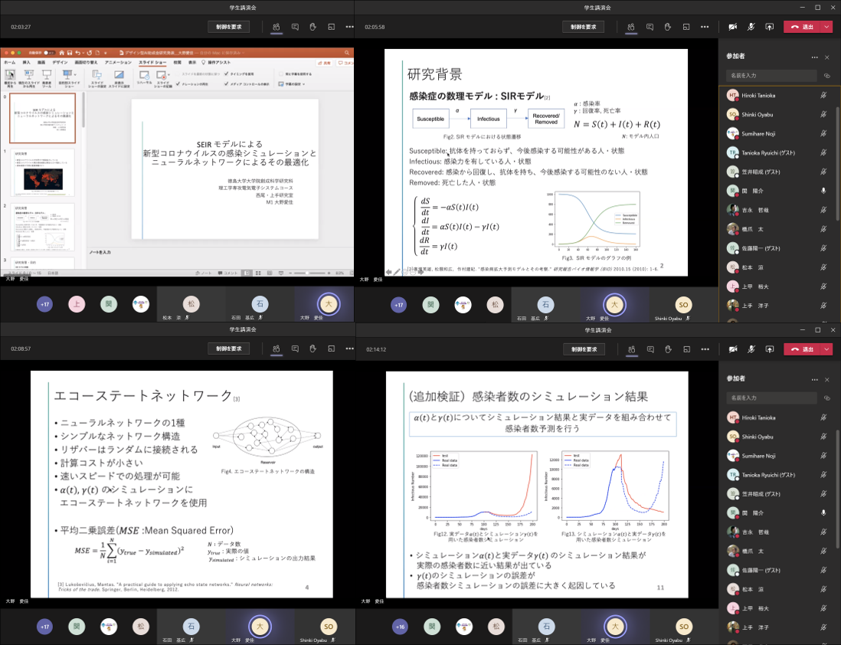Open PowerPoint アニメーション ribbon tab
841x645 pixels.
118,63
